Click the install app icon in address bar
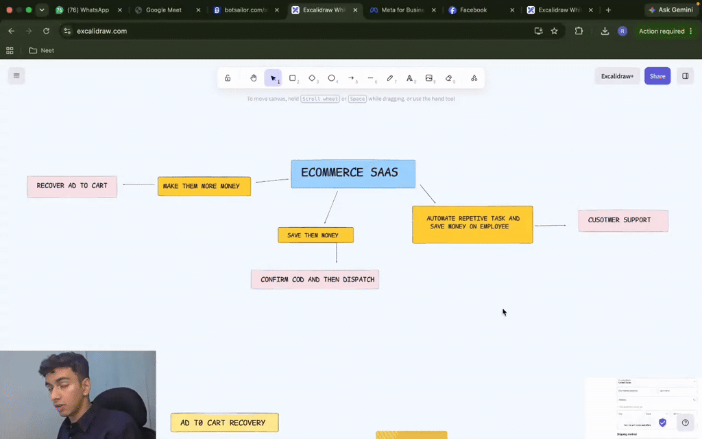702x439 pixels. tap(539, 31)
